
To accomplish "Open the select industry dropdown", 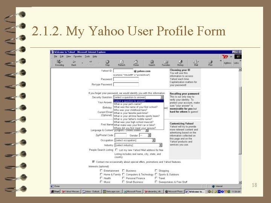I will pos(138,145).
